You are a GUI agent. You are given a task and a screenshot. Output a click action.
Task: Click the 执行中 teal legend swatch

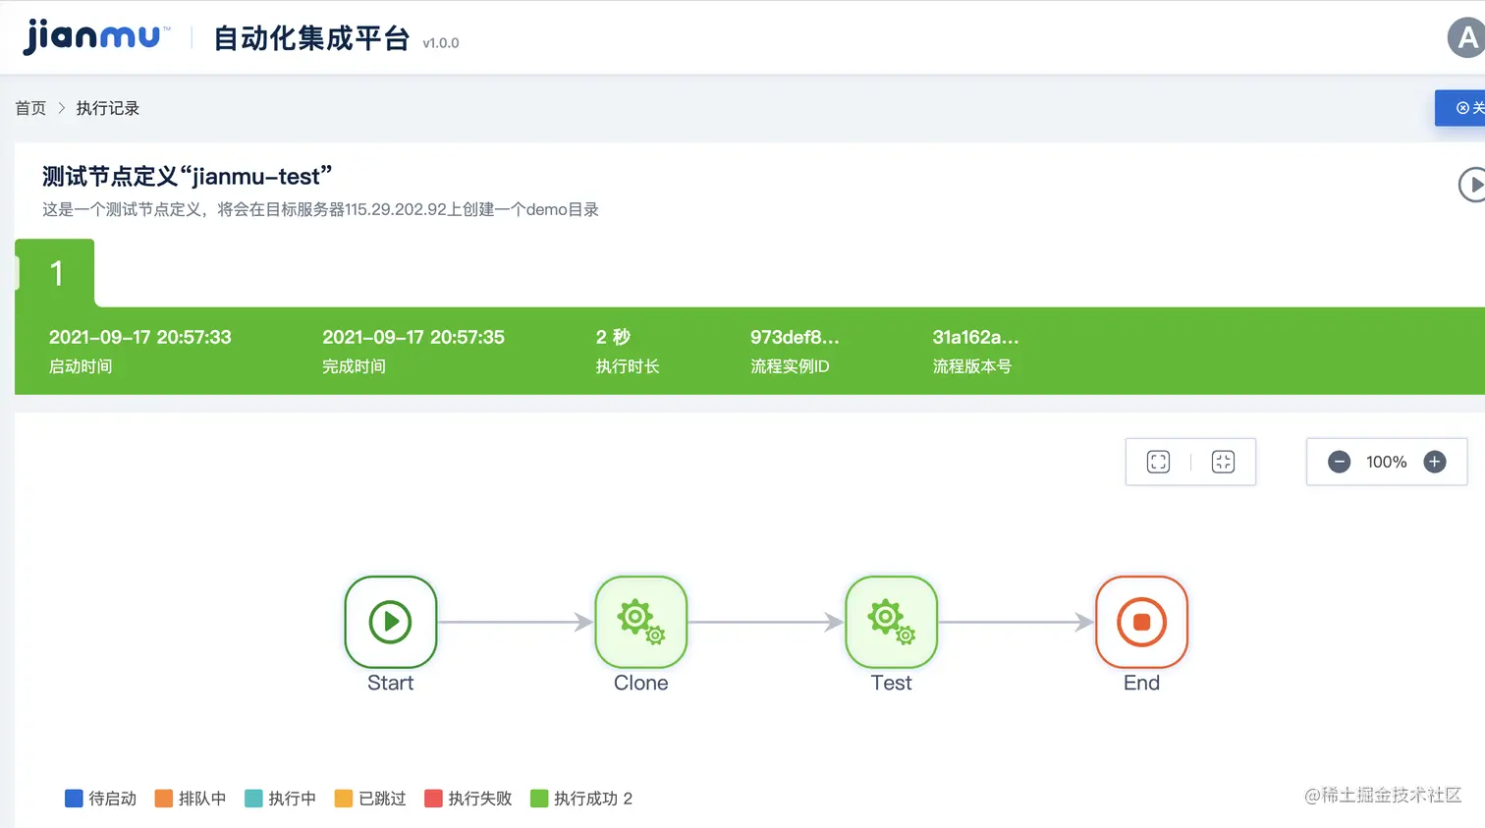pos(253,799)
